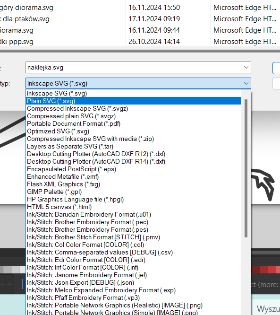The width and height of the screenshot is (280, 315).
Task: Select GIMP Palette (*.gpl) format
Action: (x=133, y=192)
